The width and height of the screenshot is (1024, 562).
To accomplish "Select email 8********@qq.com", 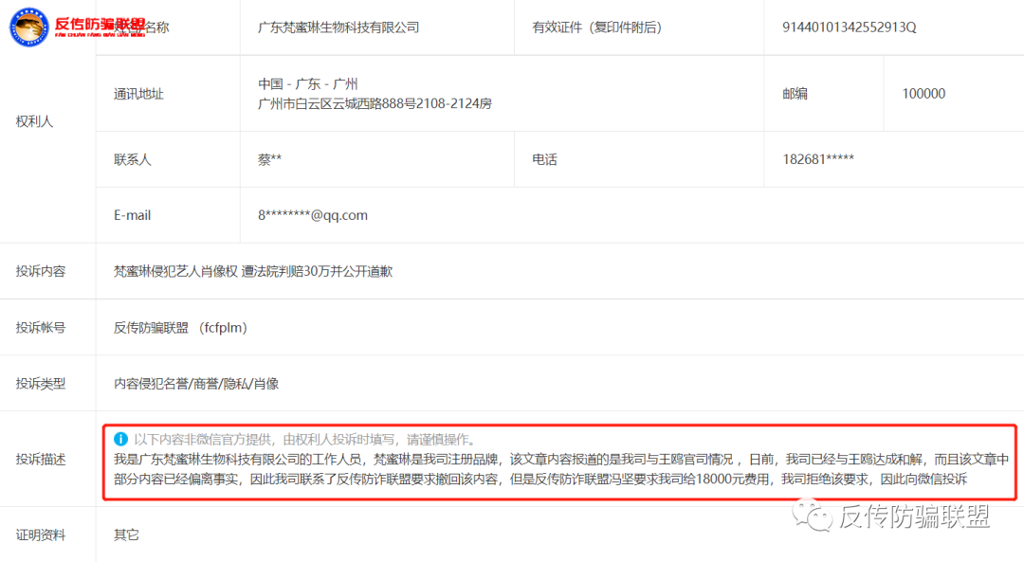I will pyautogui.click(x=313, y=215).
